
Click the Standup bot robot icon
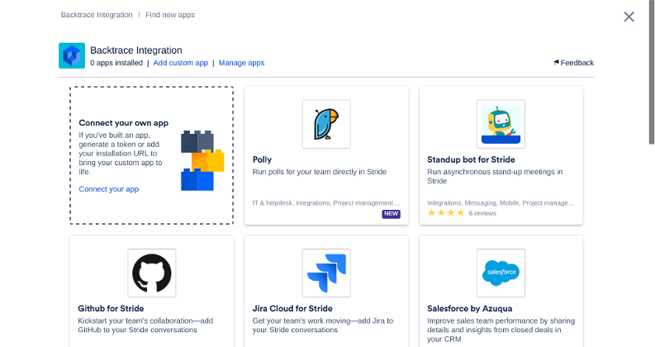(x=501, y=124)
